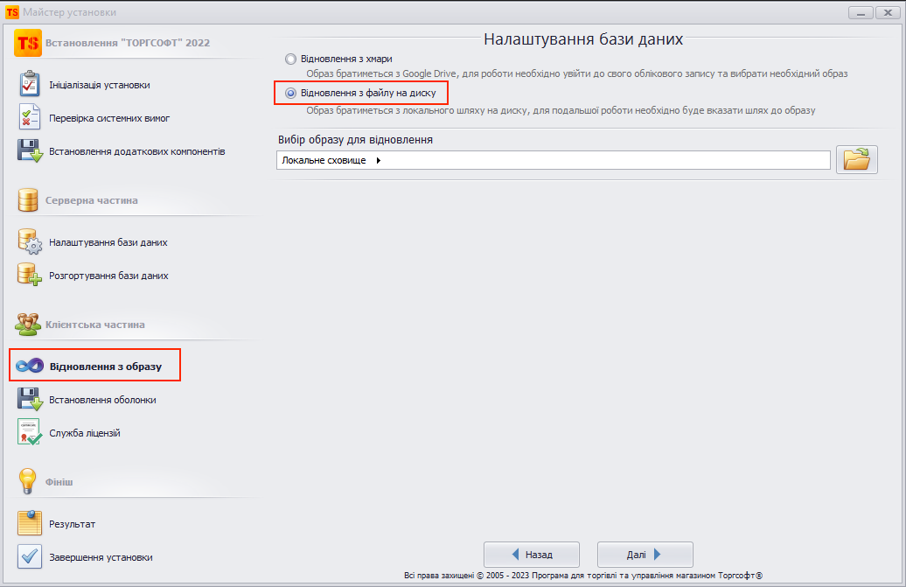Open the Встановлення оболонки step
The image size is (906, 587).
coord(102,400)
